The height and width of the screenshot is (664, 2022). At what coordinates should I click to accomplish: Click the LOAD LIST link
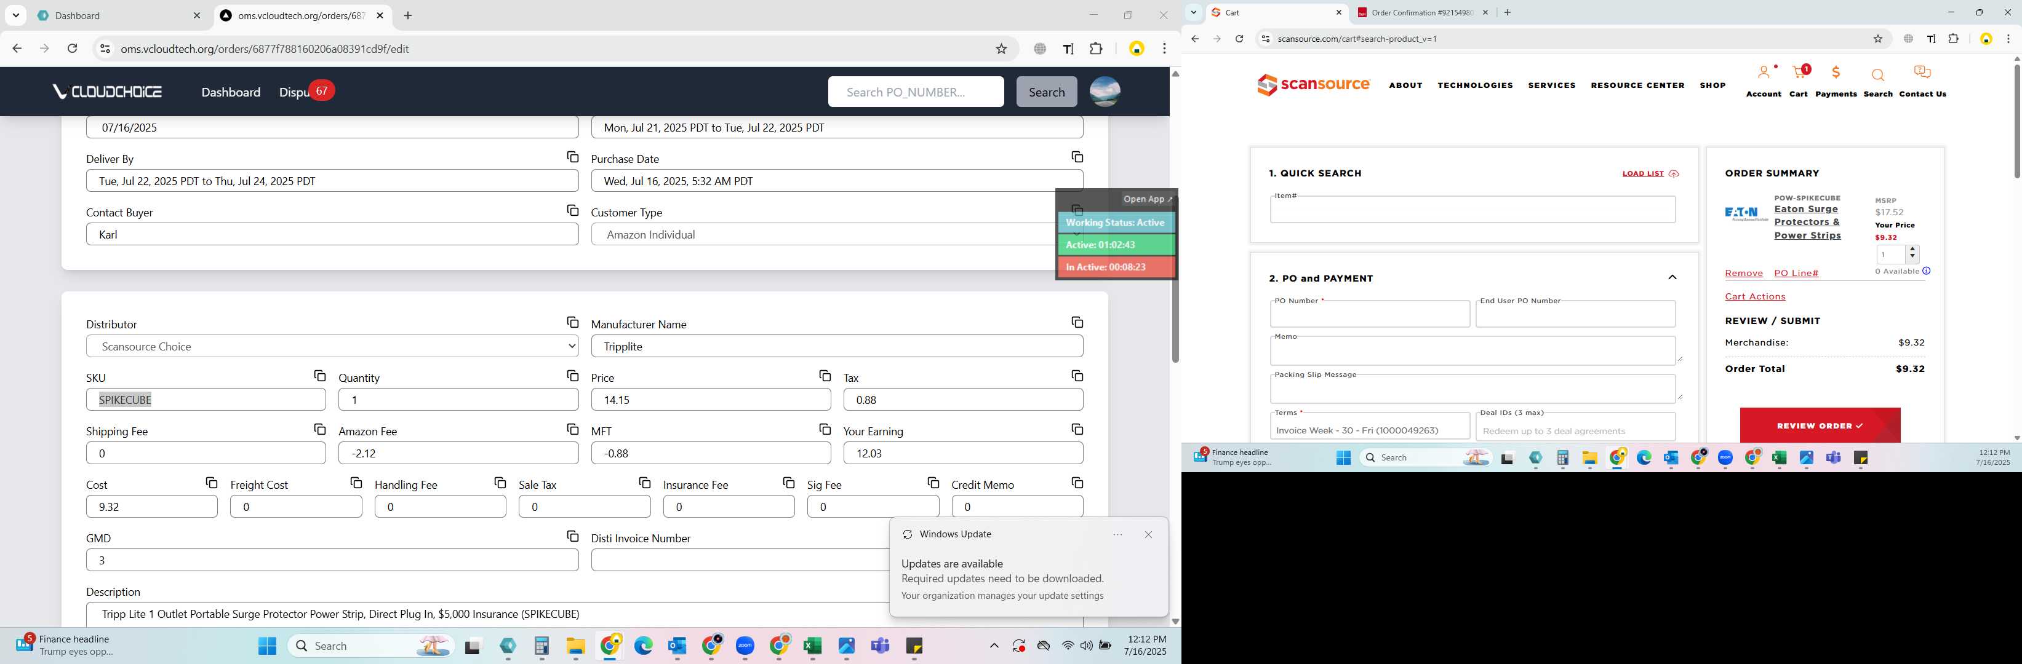point(1650,173)
